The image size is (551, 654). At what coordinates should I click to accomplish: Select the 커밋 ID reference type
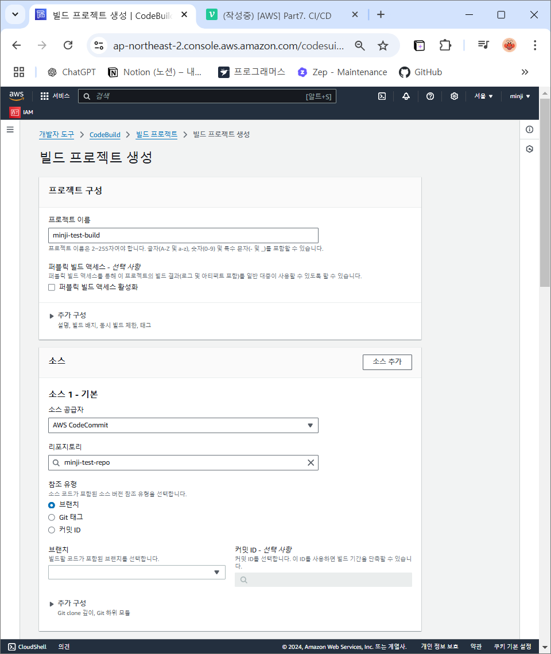click(x=52, y=530)
